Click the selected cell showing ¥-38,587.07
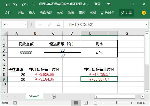Viewport: 150px width, 106px height. [99, 79]
